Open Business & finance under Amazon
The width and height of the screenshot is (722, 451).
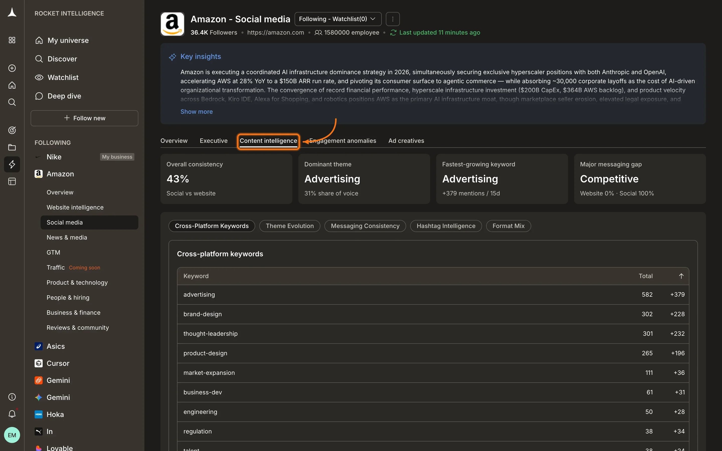89,313
